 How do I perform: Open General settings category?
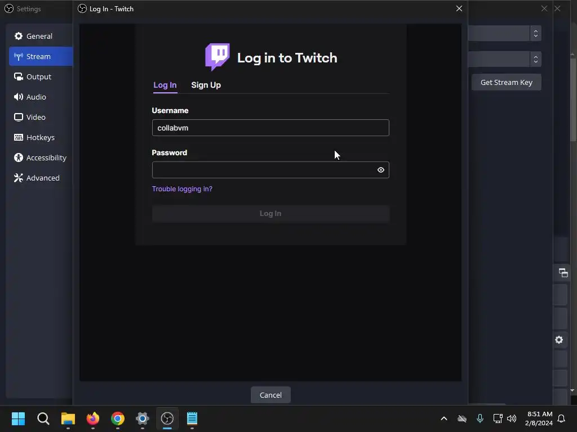41,36
